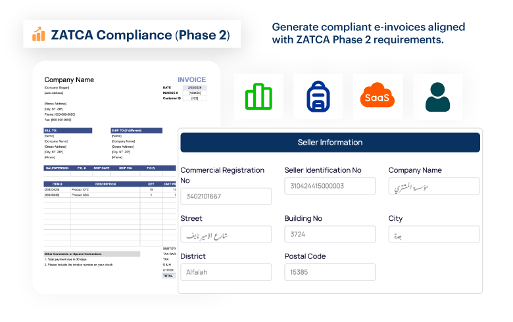This screenshot has height=322, width=513.
Task: Click the blue backpack icon
Action: [318, 97]
